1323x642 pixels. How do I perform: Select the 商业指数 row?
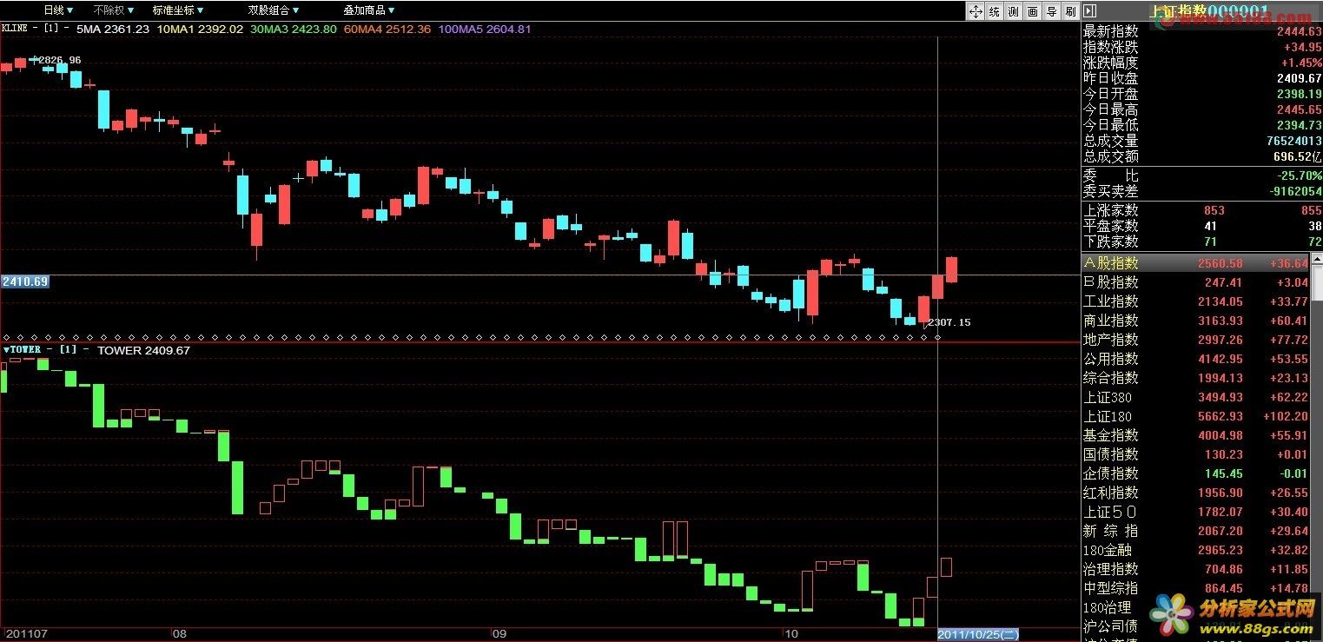(1195, 321)
